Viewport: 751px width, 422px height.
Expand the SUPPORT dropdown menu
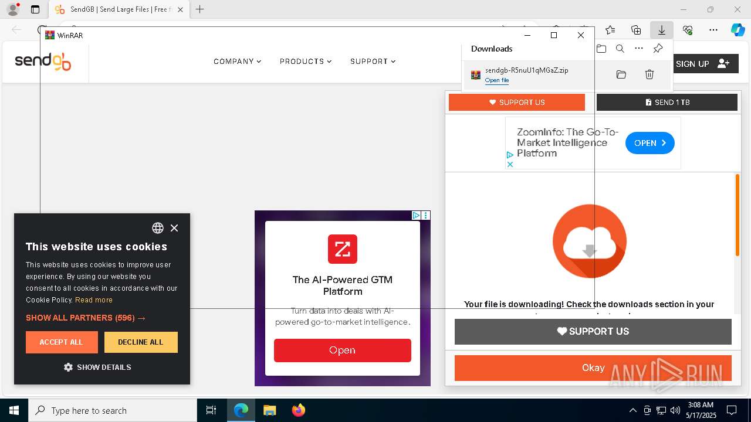[x=373, y=62]
